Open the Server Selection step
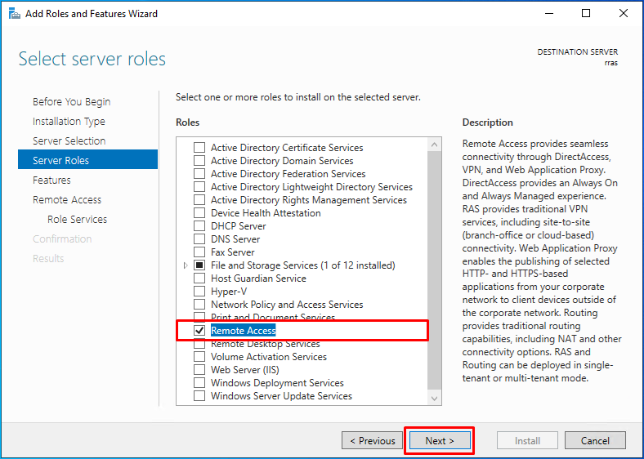 point(69,140)
